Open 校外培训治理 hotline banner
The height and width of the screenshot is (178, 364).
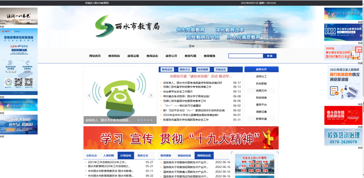(343, 137)
